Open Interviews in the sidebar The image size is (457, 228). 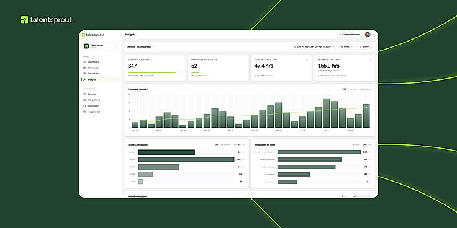(x=101, y=68)
